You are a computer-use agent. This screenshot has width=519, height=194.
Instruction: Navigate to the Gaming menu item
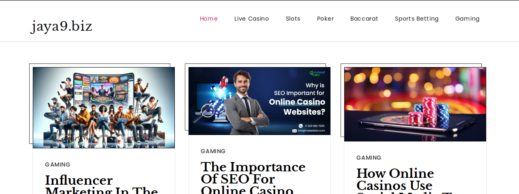tap(468, 19)
